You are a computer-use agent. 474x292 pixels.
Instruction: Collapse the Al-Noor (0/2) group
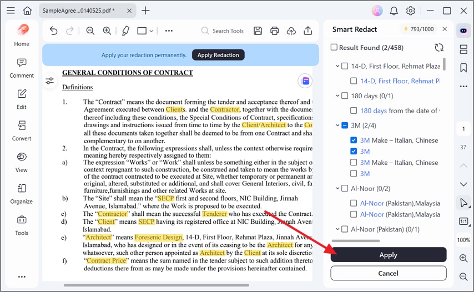pos(337,188)
